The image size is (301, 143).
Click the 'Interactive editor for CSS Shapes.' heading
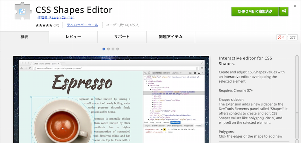click(245, 61)
